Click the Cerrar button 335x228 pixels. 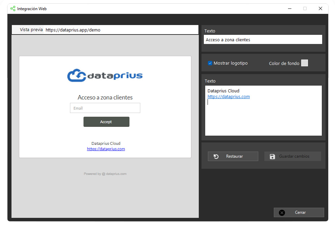click(x=299, y=212)
